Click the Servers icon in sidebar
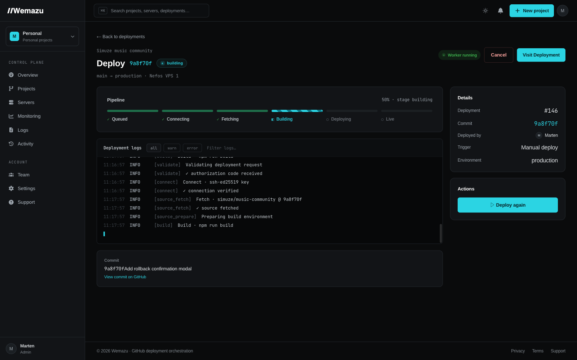577x360 pixels. (x=11, y=102)
